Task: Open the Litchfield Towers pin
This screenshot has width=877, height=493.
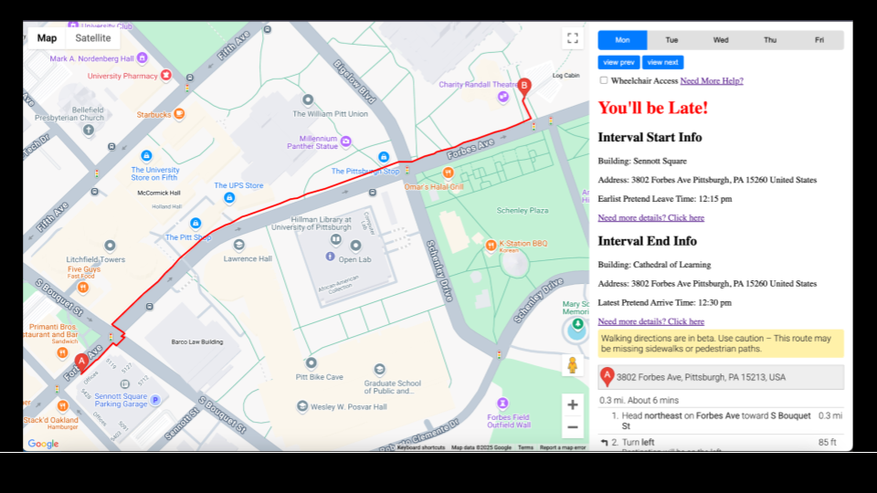Action: coord(111,246)
